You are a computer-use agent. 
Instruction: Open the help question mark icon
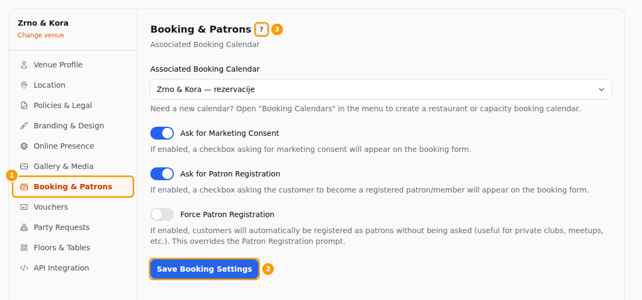262,29
